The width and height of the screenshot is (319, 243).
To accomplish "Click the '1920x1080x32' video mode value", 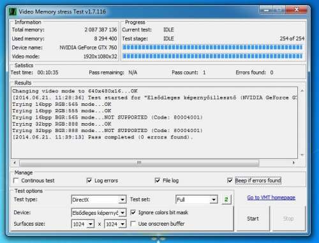I will click(x=100, y=57).
